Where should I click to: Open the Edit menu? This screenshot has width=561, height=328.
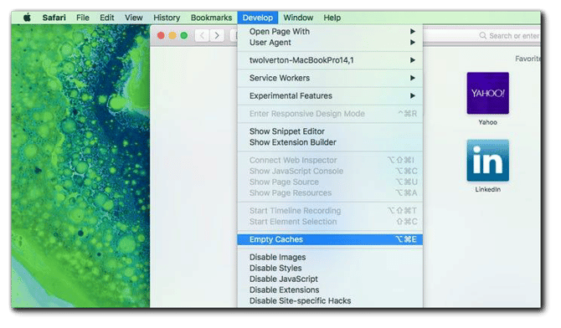click(x=106, y=18)
